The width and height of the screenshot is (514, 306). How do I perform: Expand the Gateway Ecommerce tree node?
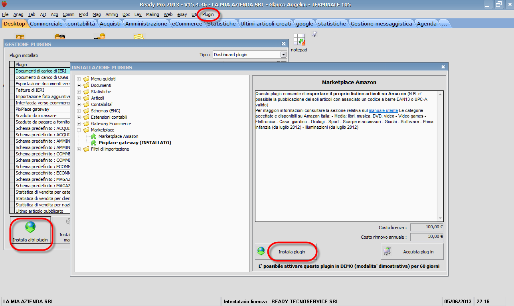click(79, 124)
